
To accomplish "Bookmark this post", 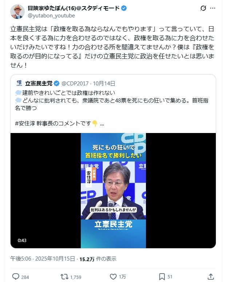I will point(162,277).
